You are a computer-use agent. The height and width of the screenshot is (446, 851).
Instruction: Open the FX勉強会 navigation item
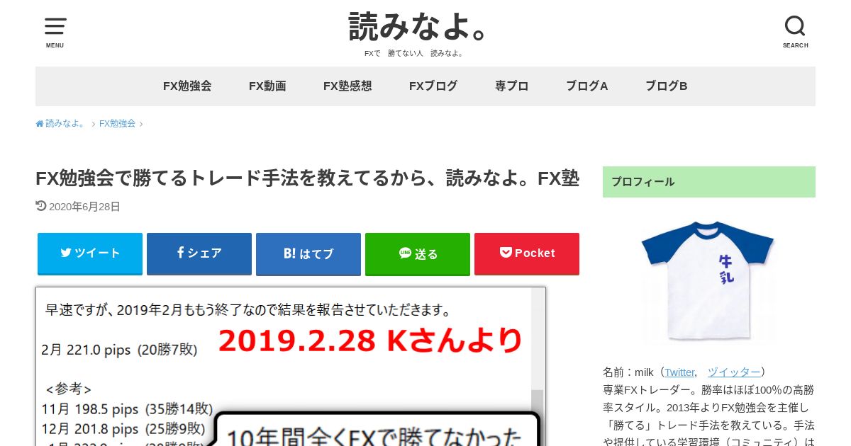(x=187, y=86)
